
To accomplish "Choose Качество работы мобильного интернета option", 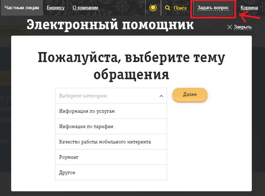I will click(111, 142).
